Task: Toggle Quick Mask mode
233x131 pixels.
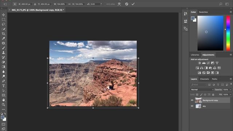Action: pyautogui.click(x=3, y=124)
